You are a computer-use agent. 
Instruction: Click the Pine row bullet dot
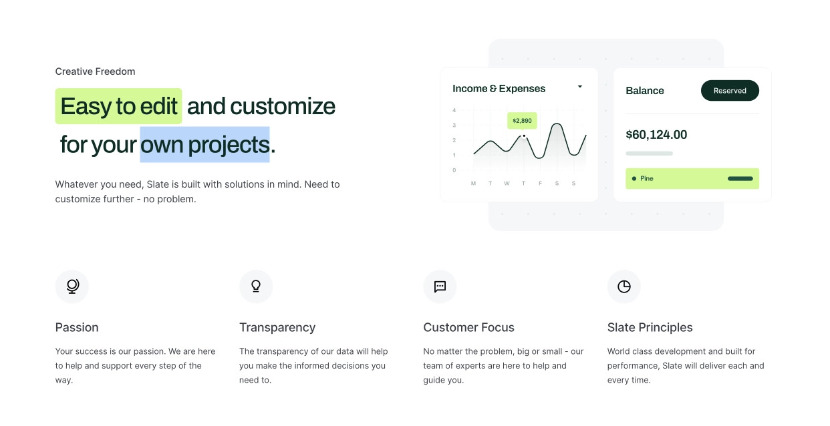[634, 179]
